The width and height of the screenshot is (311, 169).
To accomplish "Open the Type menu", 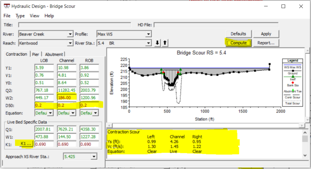I will coord(20,16).
